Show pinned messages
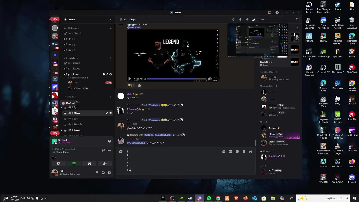 click(247, 19)
